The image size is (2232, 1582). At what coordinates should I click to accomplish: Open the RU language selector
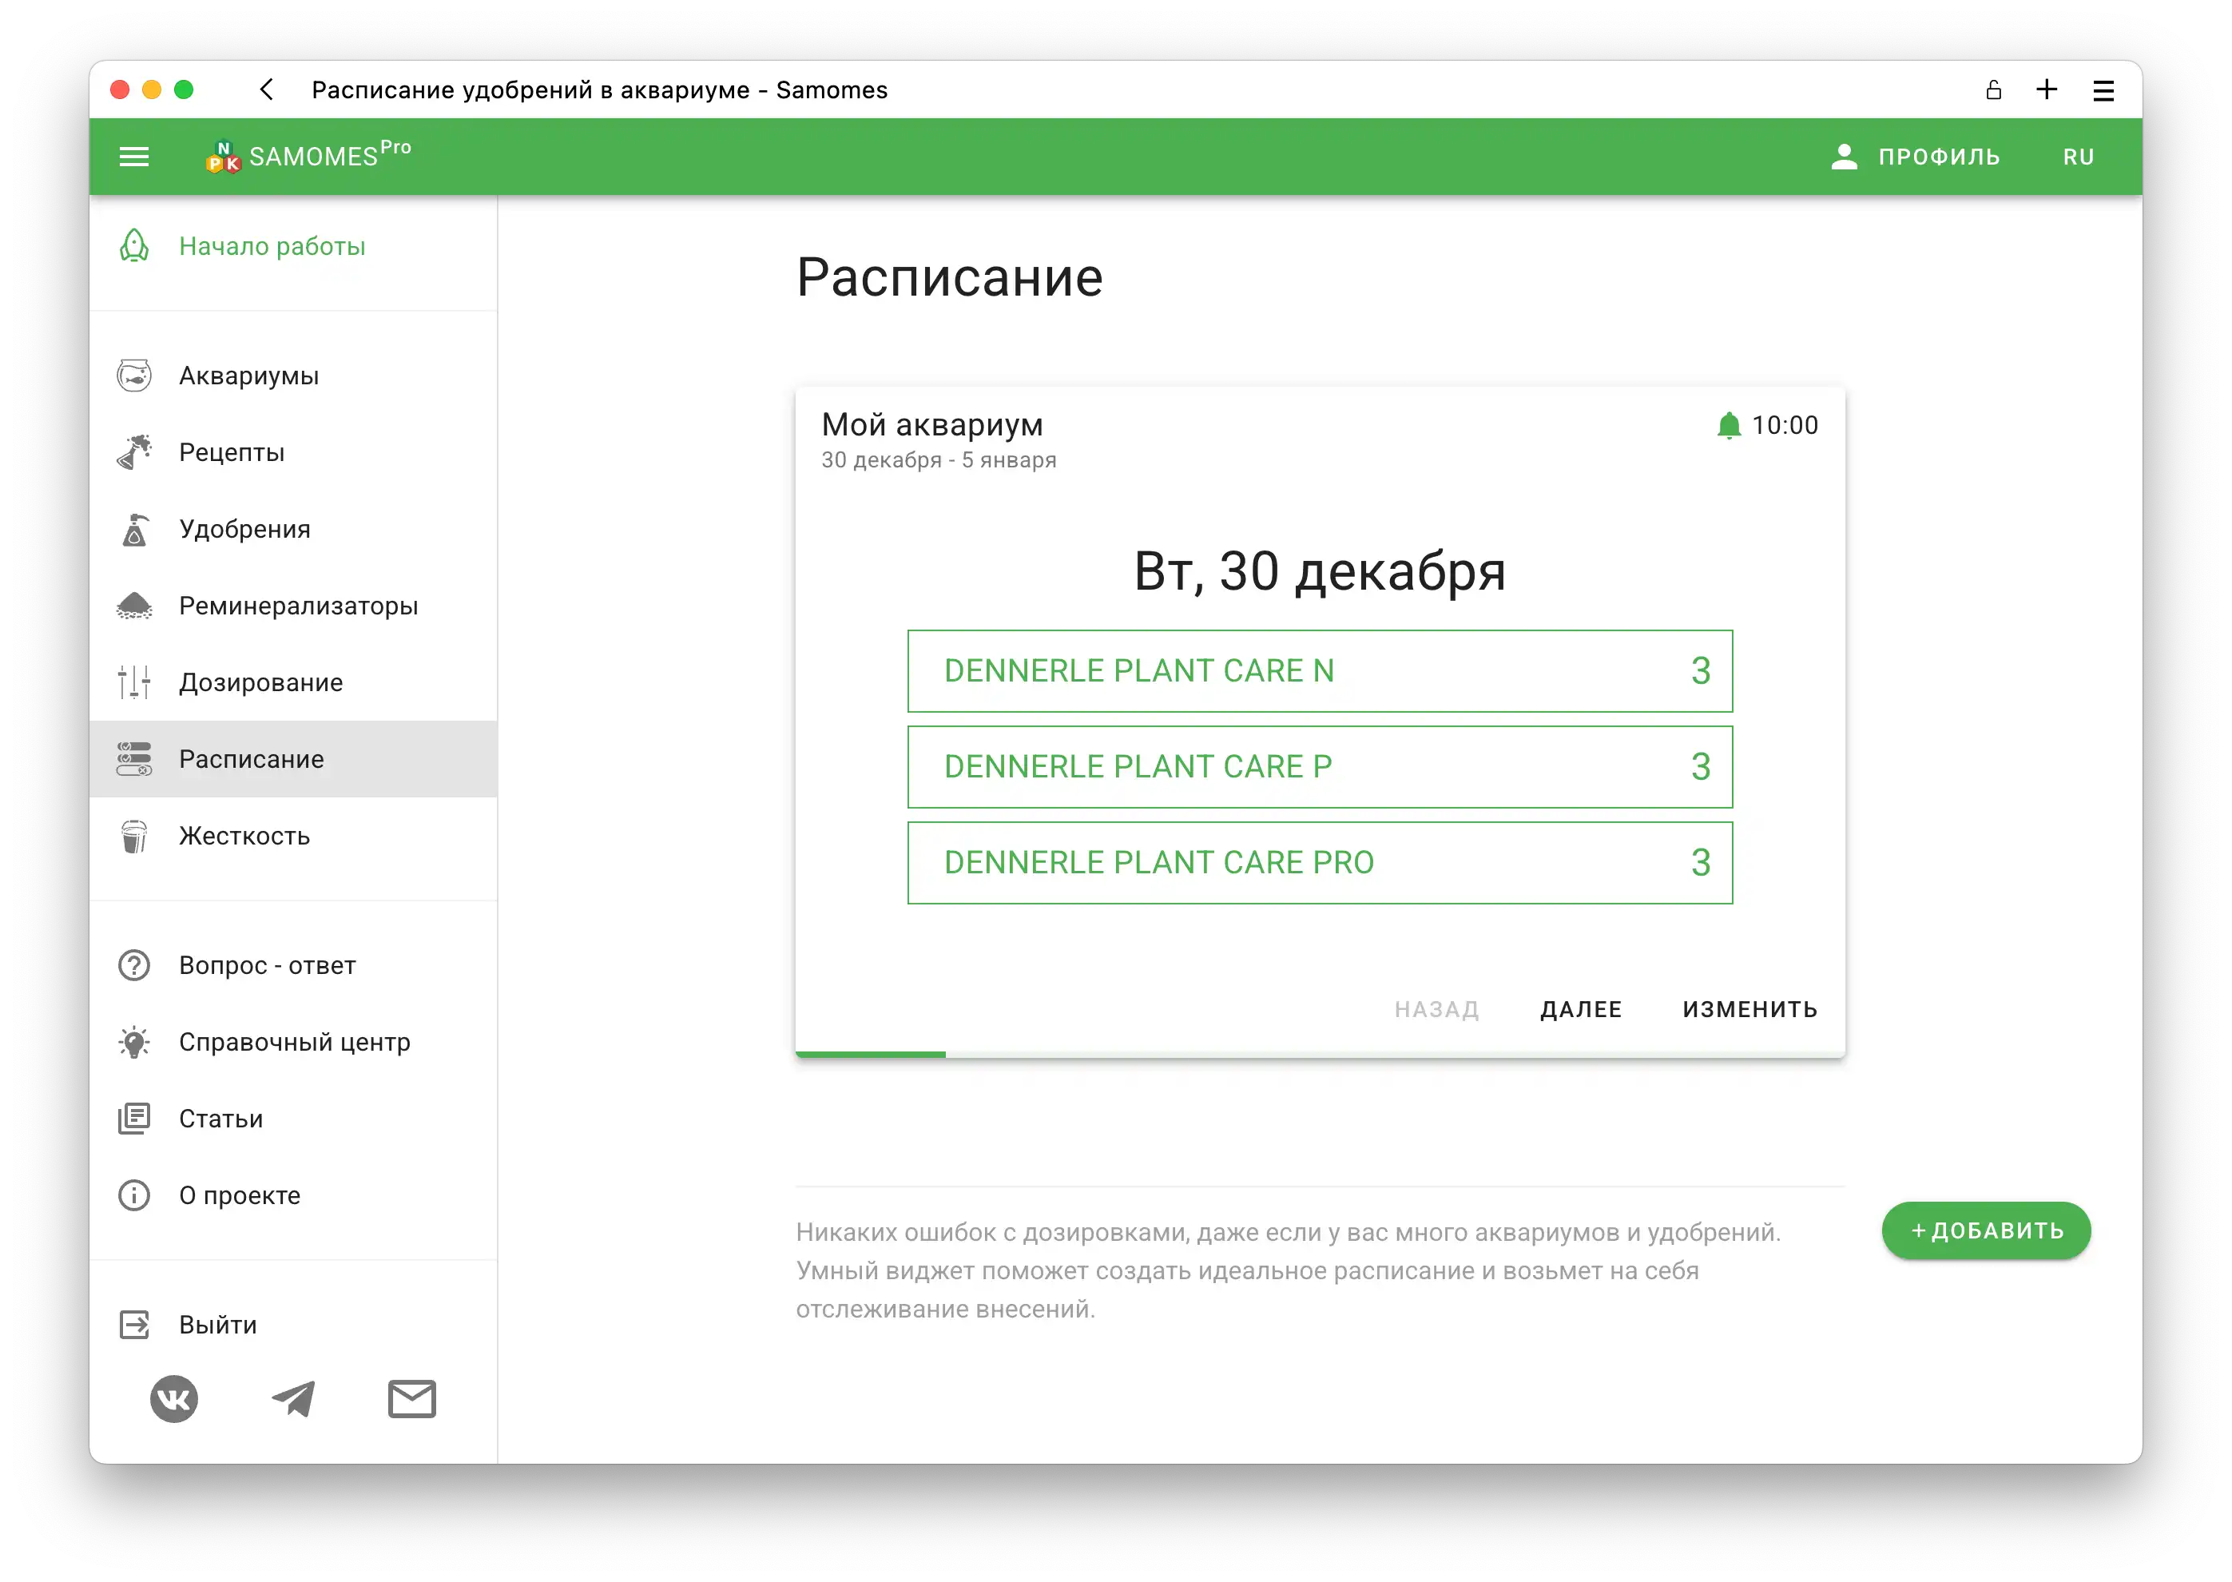click(x=2078, y=157)
